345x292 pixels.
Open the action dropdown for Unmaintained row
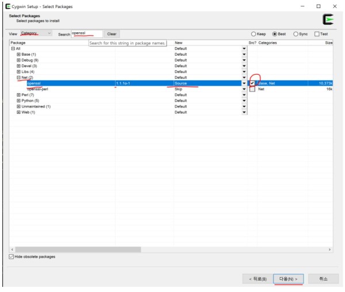244,106
